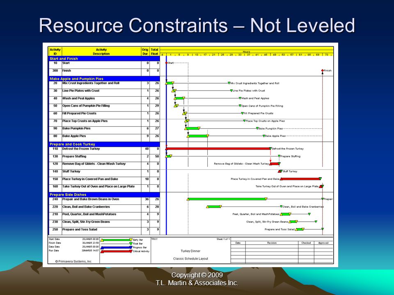
Task: Click the red Place Turkey in Covered Pan bar
Action: (300, 179)
